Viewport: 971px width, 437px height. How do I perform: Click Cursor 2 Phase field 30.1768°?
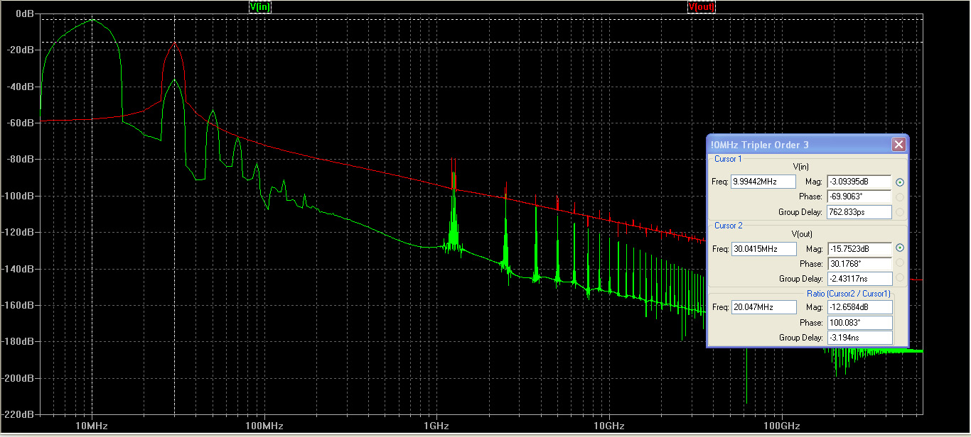click(859, 263)
